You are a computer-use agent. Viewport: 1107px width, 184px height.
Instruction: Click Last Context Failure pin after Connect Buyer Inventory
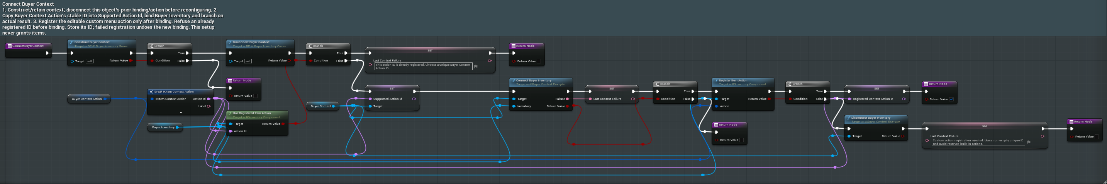(x=590, y=99)
